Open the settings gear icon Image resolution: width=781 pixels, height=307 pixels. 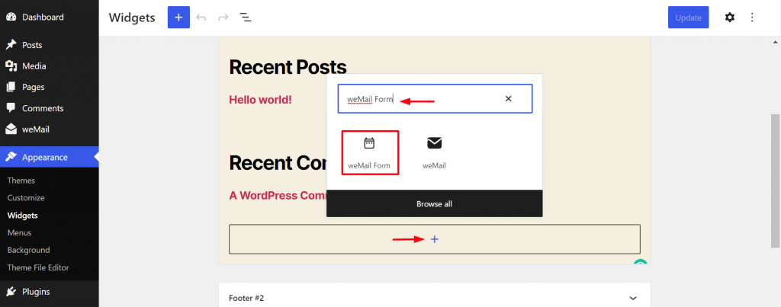[730, 18]
